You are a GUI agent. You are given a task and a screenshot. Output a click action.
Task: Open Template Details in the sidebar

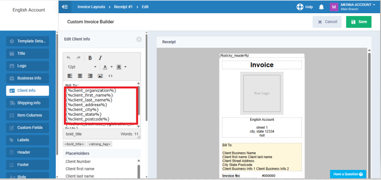click(27, 41)
